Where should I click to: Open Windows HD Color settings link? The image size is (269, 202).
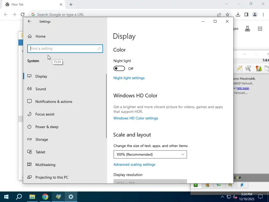[136, 118]
